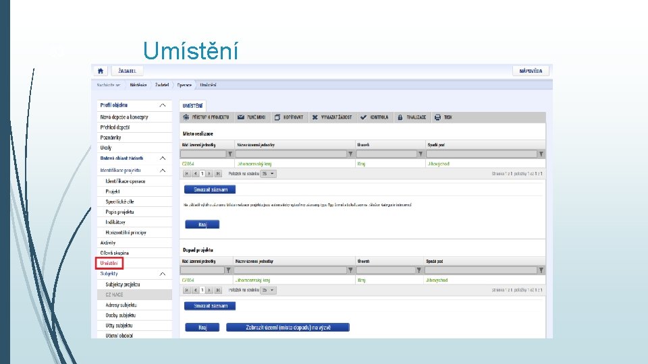Click Smazat záznam in Dopad projektu
The image size is (648, 364).
point(210,306)
